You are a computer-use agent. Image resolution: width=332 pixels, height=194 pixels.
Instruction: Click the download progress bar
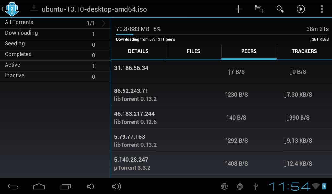tap(222, 34)
